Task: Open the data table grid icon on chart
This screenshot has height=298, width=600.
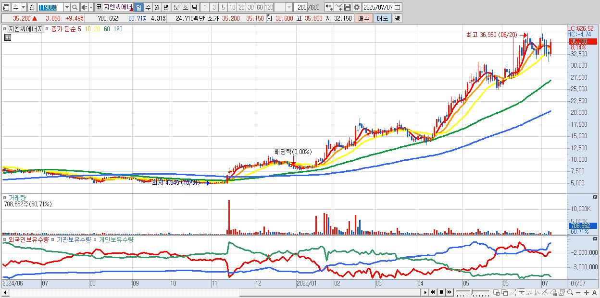Action: coord(8,37)
